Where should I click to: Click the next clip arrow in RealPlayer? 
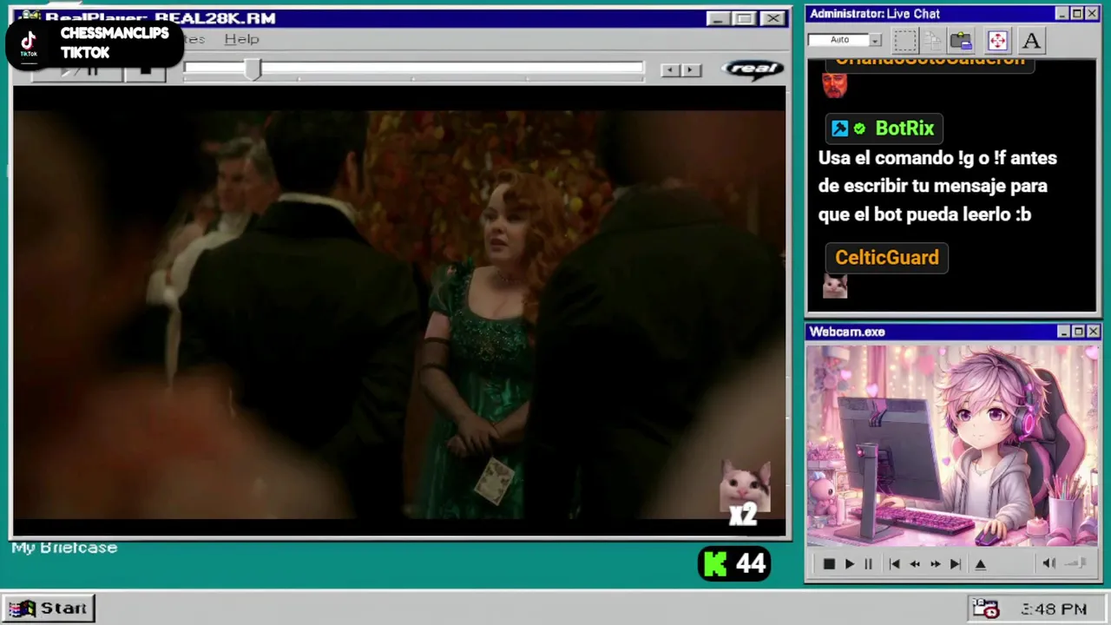[691, 70]
